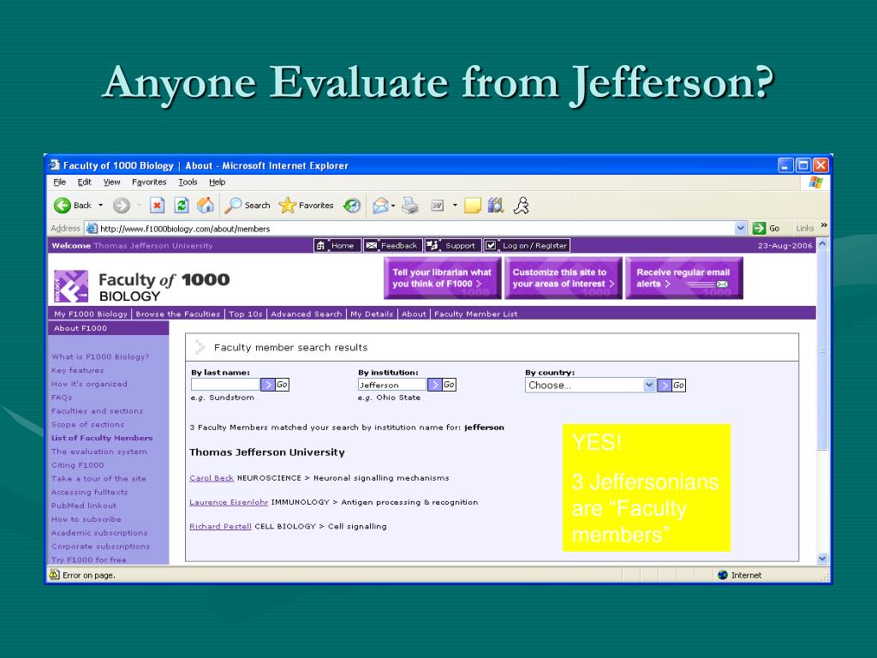This screenshot has width=877, height=658.
Task: Click the Back arrow icon
Action: 62,206
